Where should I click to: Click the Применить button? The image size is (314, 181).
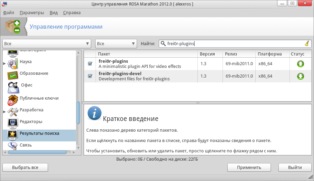pos(249,168)
